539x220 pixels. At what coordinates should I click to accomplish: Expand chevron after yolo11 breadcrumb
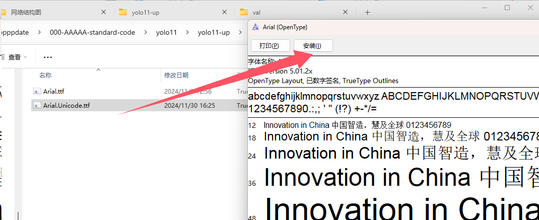point(188,33)
